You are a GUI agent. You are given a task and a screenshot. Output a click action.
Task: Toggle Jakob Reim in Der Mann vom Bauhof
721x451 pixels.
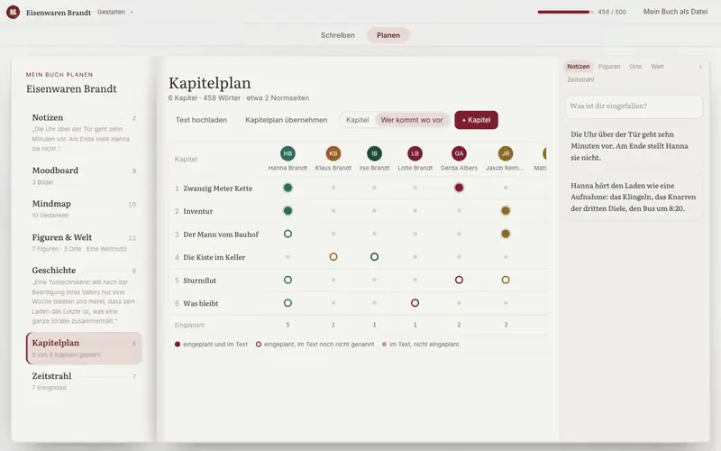[x=506, y=234]
